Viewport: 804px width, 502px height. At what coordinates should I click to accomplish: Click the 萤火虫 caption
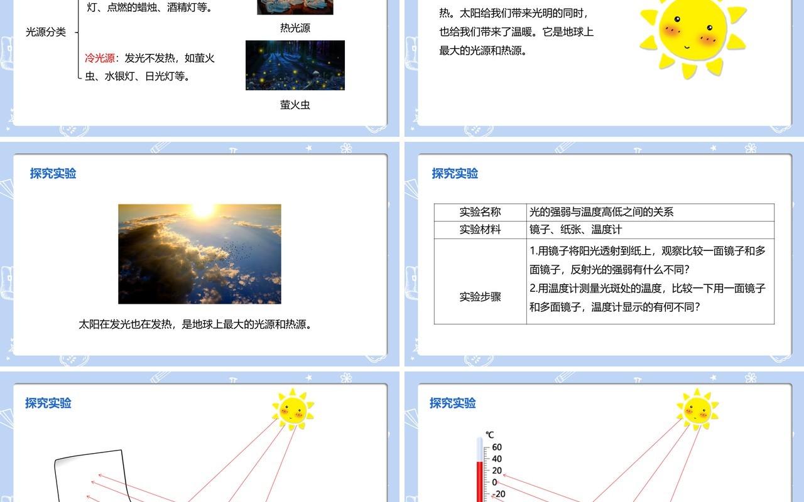(x=295, y=105)
